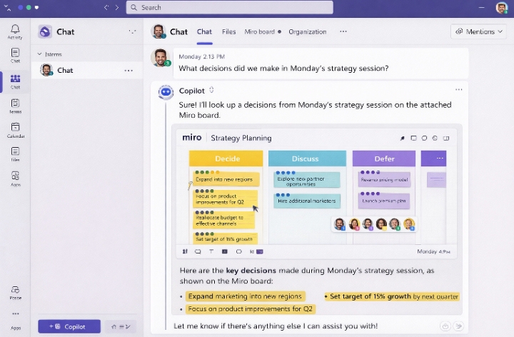Image resolution: width=514 pixels, height=337 pixels.
Task: Open the Teams section in sidebar
Action: (x=15, y=104)
